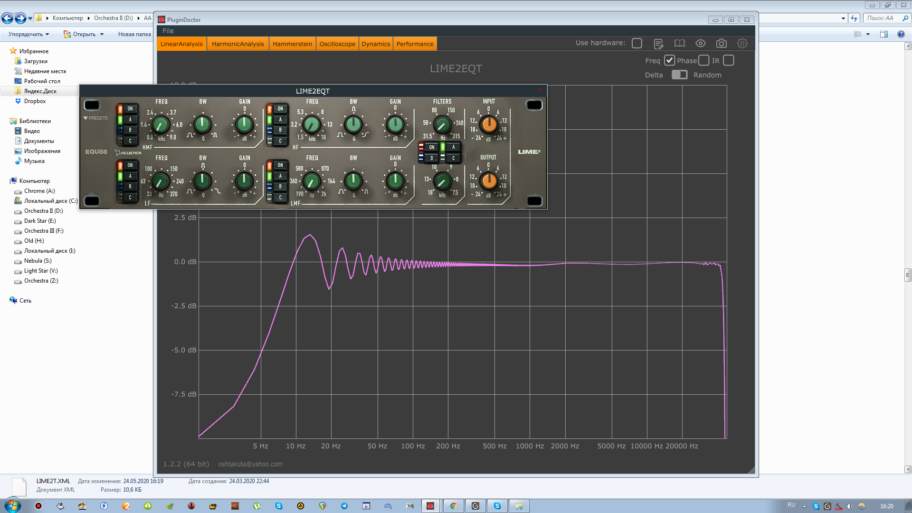This screenshot has width=912, height=513.
Task: Switch to Performance tab
Action: click(415, 44)
